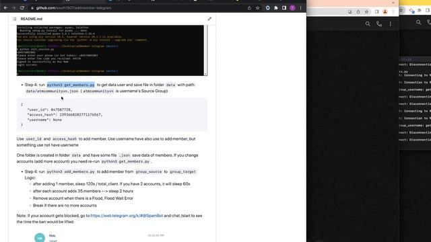Image resolution: width=431 pixels, height=242 pixels.
Task: Search the chat in rightmost Telegram window
Action: (x=418, y=22)
